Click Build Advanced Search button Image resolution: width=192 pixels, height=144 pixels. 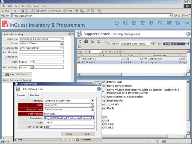pyautogui.click(x=17, y=80)
